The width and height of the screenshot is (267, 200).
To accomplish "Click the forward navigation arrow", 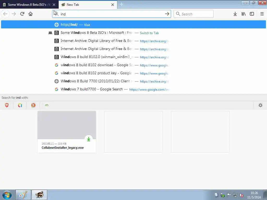I will tap(14, 14).
